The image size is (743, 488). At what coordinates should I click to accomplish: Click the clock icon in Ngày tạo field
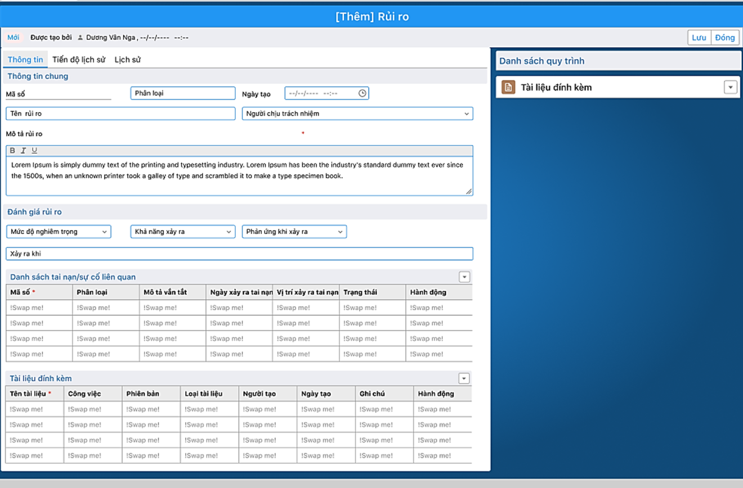[362, 93]
